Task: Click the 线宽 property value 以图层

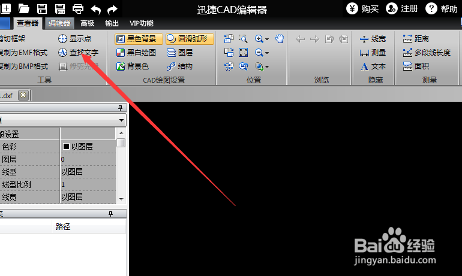Action: point(88,197)
